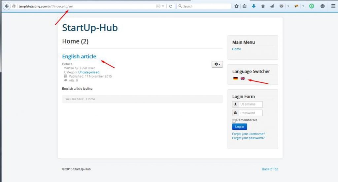Open the Firefox hamburger menu
This screenshot has width=338, height=182.
tap(333, 6)
